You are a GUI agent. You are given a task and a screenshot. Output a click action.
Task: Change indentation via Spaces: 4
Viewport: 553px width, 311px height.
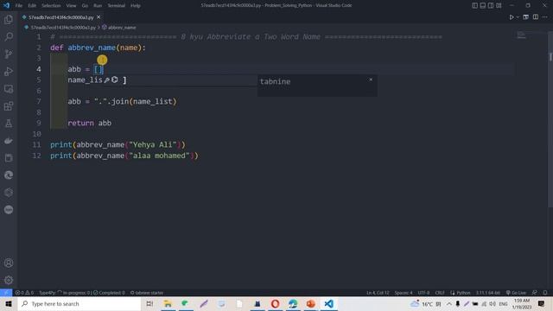click(404, 293)
